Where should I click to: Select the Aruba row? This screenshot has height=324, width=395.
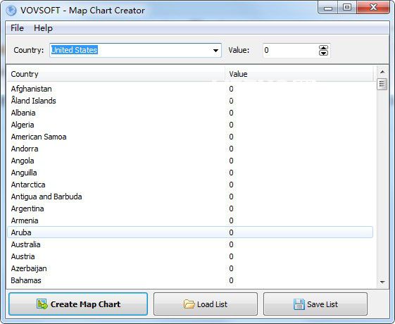tap(190, 232)
